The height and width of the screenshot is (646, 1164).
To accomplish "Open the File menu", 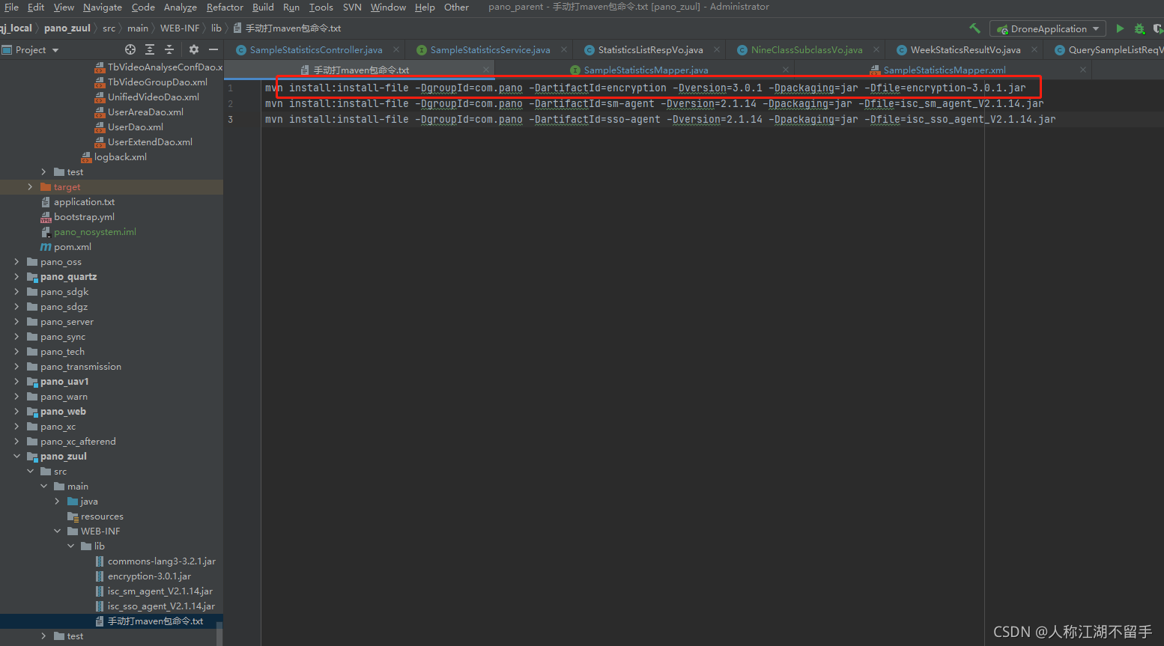I will coord(11,7).
